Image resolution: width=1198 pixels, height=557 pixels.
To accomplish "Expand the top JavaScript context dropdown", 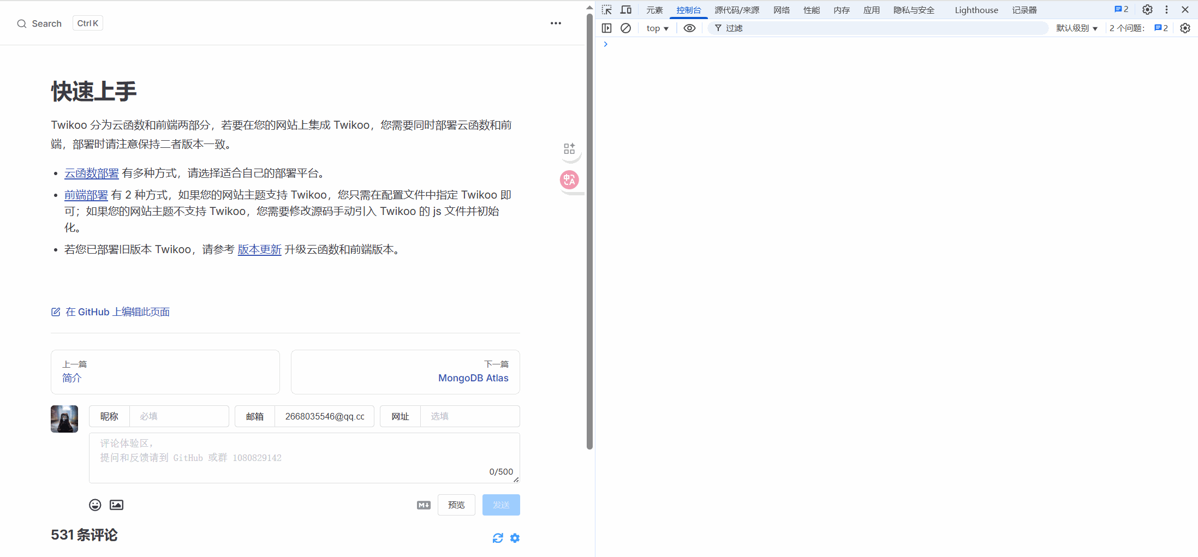I will tap(657, 28).
